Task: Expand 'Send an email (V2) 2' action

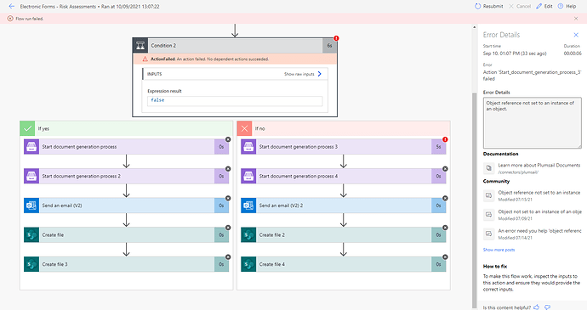Action: (344, 206)
